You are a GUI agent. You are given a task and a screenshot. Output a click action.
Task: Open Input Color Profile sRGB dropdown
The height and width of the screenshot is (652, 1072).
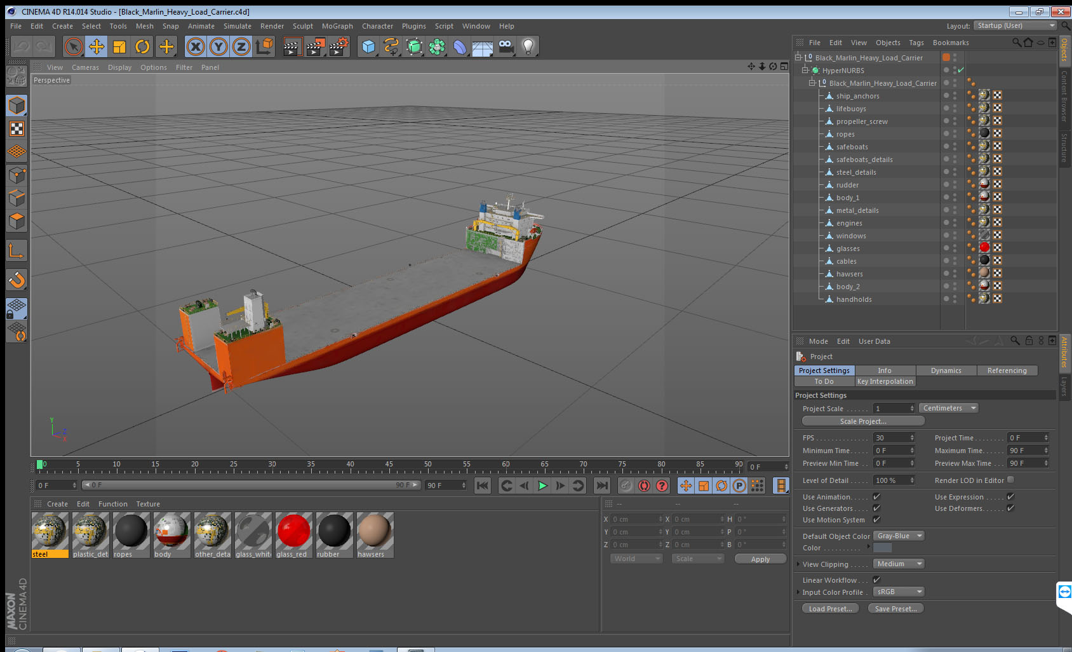[x=899, y=592]
